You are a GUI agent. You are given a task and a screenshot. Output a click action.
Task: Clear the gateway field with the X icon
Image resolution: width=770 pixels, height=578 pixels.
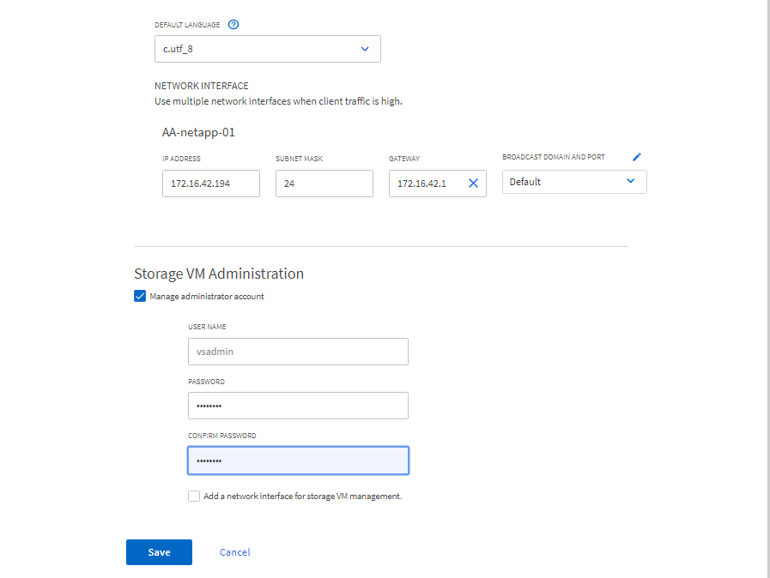(x=473, y=183)
